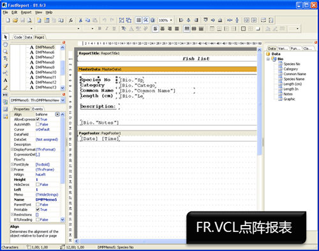Uncheck the Printable property checkbox
Image resolution: width=319 pixels, height=251 pixels.
(38, 210)
